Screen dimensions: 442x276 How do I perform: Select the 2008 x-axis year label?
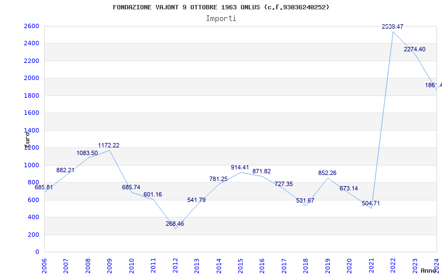pyautogui.click(x=88, y=266)
